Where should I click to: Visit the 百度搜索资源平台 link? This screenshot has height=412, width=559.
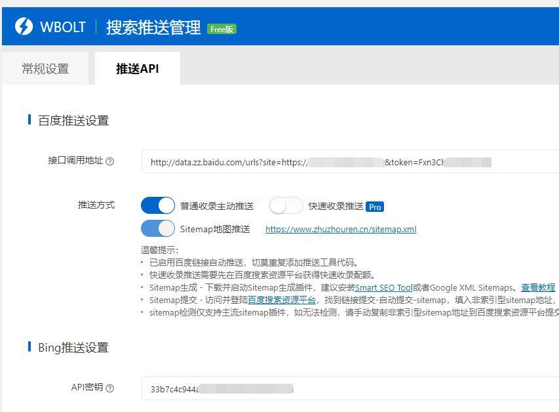click(x=282, y=300)
